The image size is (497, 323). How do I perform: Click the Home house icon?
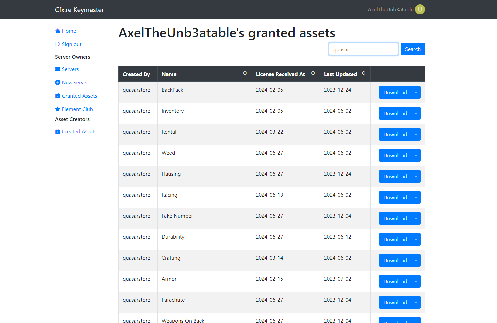(58, 31)
